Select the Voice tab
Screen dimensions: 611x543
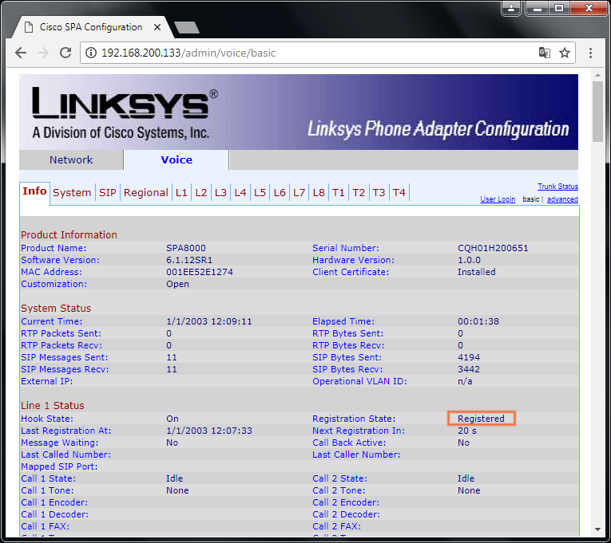[x=177, y=159]
